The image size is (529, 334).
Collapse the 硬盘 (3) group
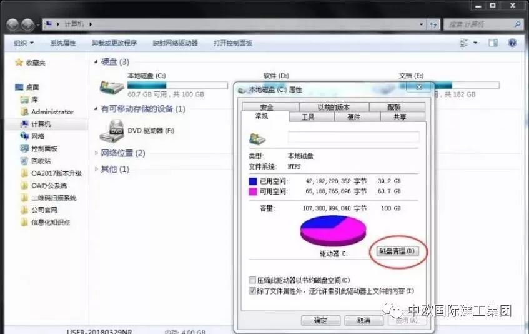pyautogui.click(x=96, y=62)
